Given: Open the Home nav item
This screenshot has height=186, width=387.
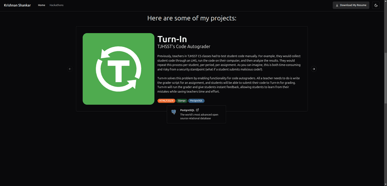Looking at the screenshot, I should (x=42, y=5).
